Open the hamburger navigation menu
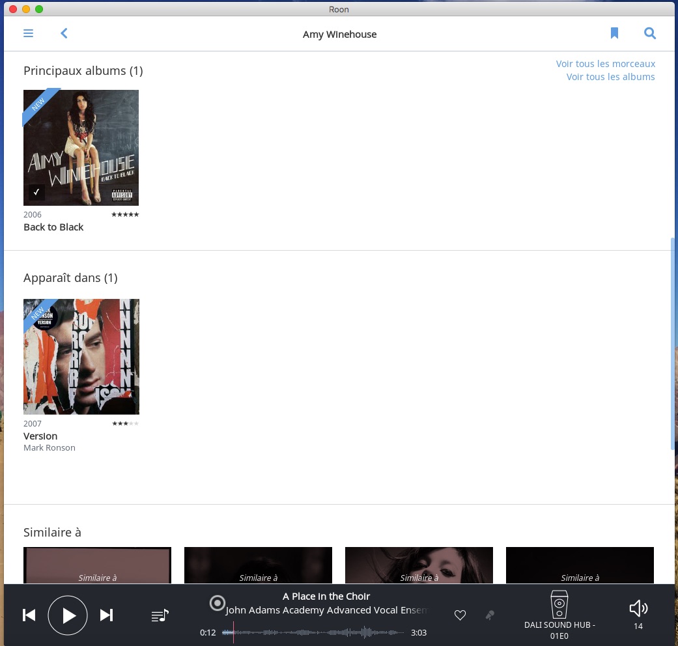Viewport: 678px width, 646px height. tap(28, 33)
